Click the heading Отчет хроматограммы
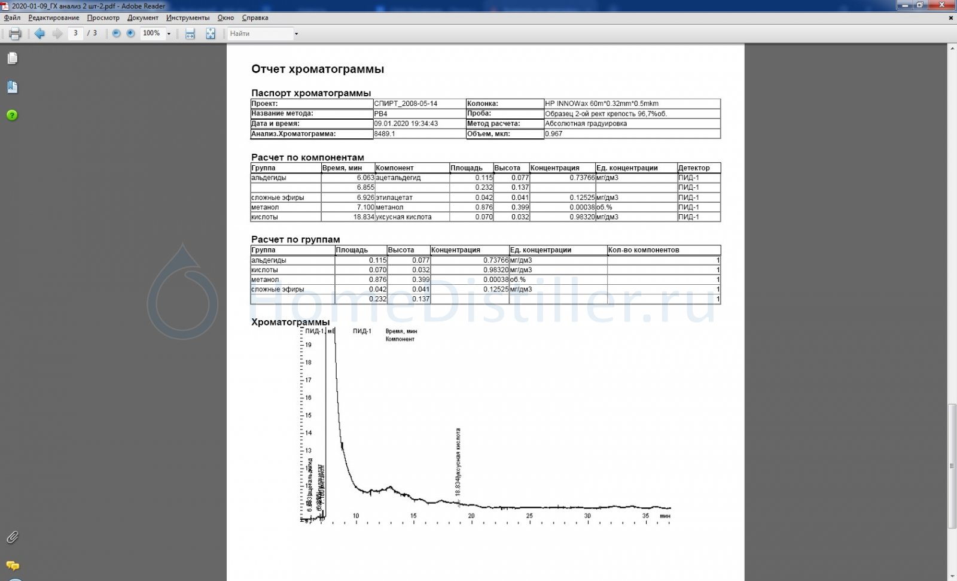This screenshot has width=957, height=581. pyautogui.click(x=318, y=69)
